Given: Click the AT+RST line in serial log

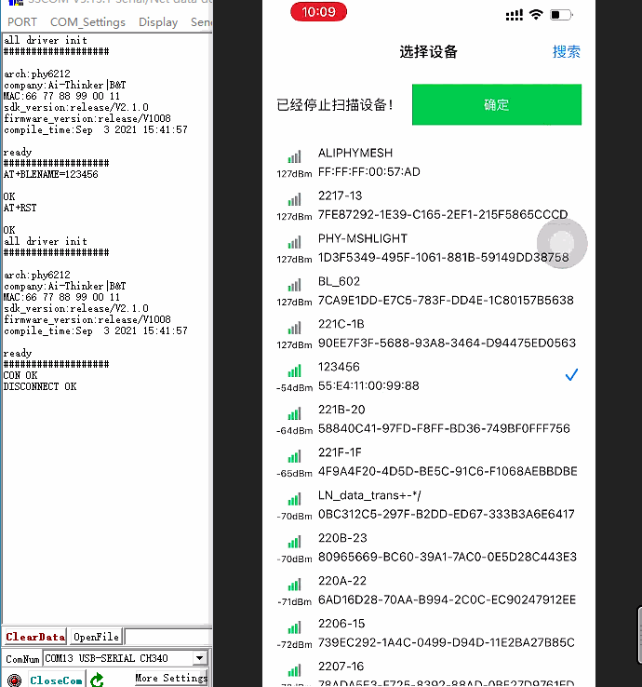Looking at the screenshot, I should (x=20, y=208).
